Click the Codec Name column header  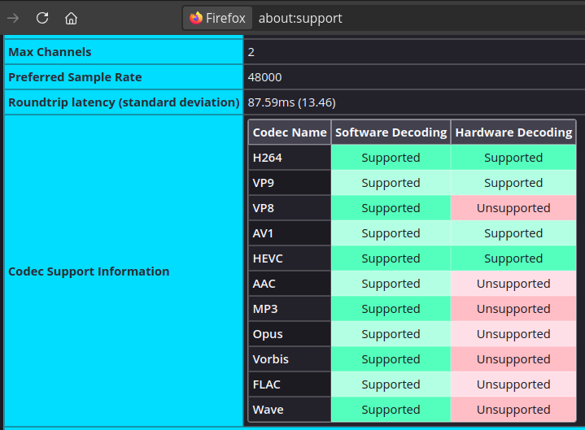pyautogui.click(x=290, y=132)
